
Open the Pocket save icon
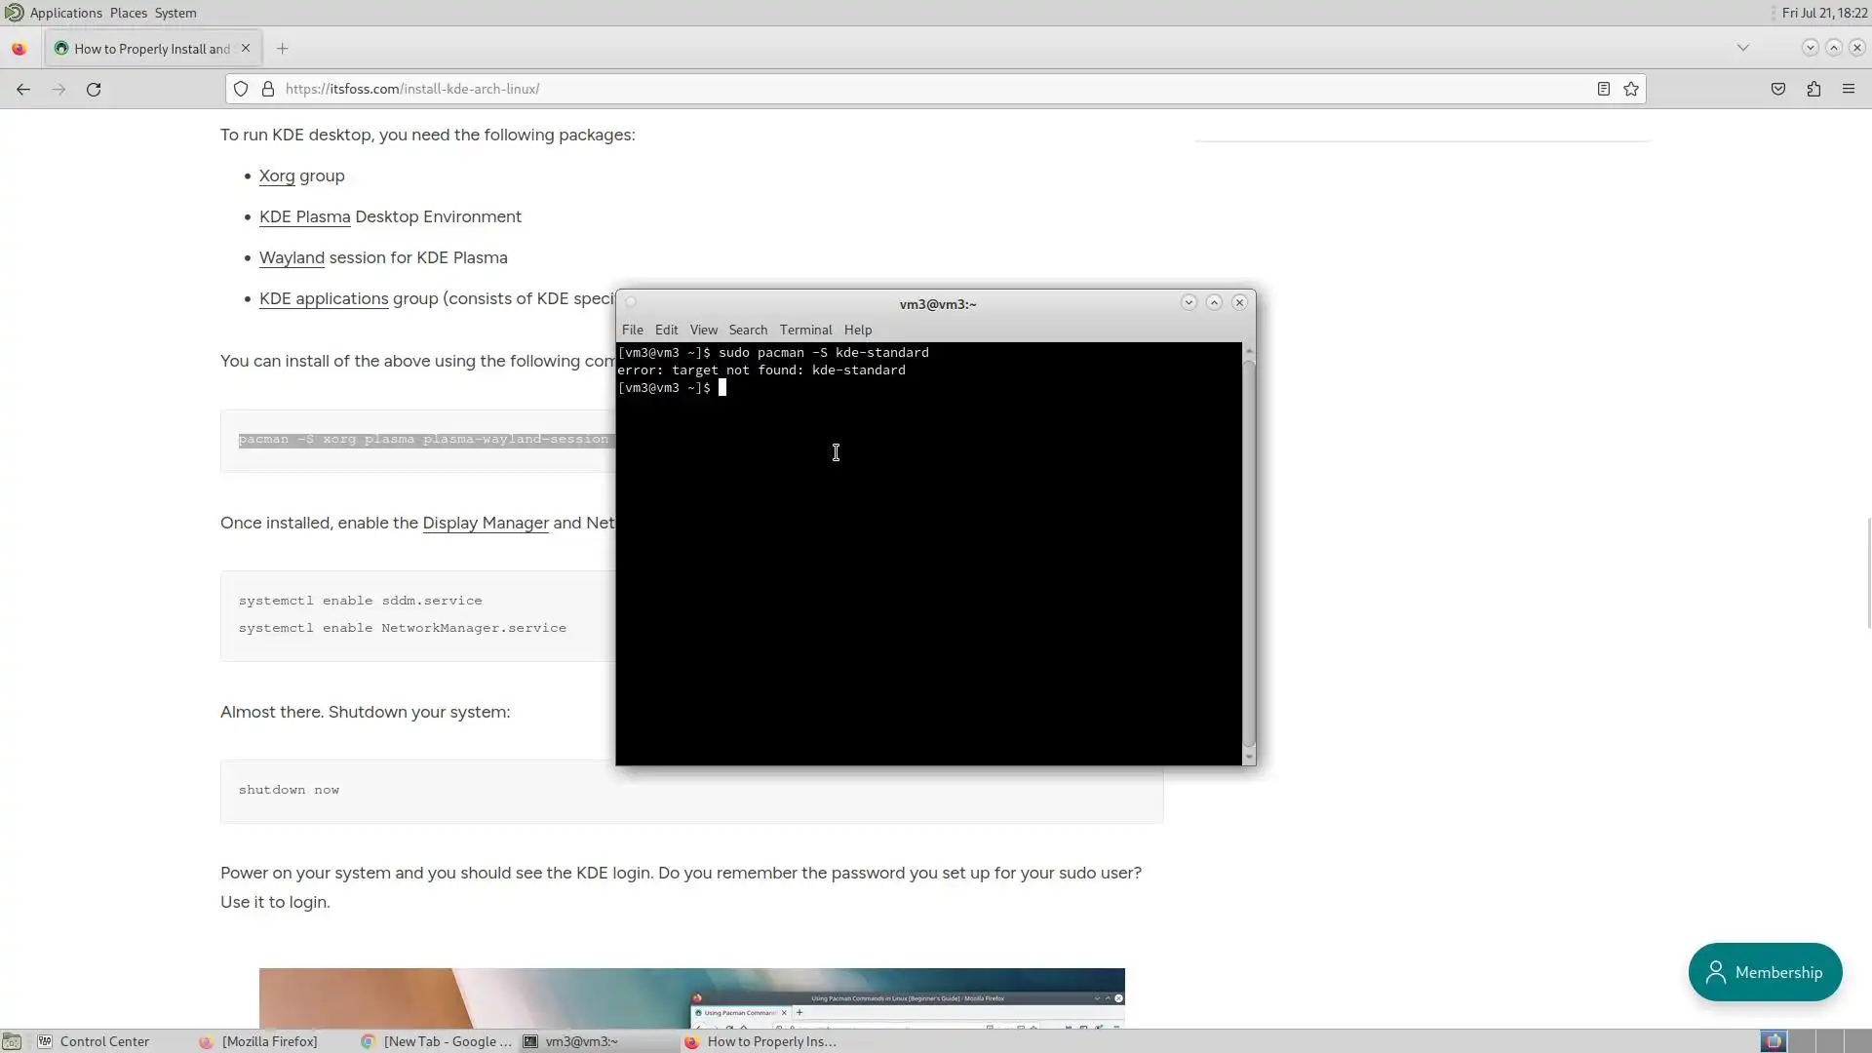click(1778, 89)
